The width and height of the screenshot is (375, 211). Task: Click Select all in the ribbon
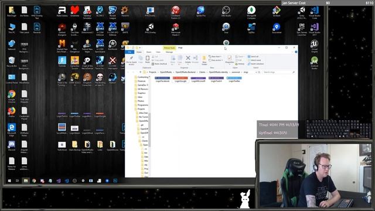(x=253, y=57)
